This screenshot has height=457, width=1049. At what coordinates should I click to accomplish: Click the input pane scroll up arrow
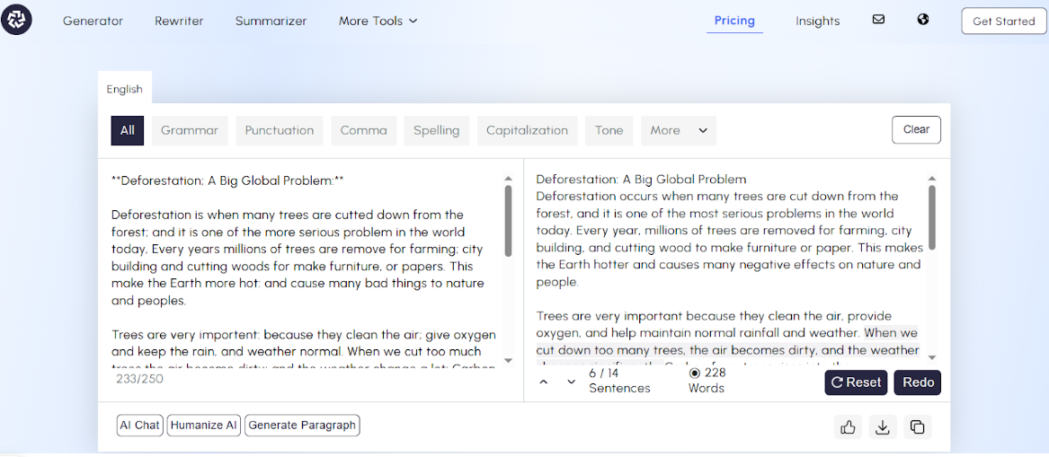(x=508, y=179)
